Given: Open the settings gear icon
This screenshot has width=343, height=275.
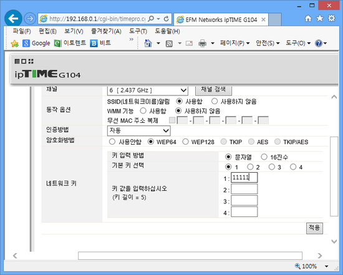Looking at the screenshot, I should pyautogui.click(x=332, y=19).
